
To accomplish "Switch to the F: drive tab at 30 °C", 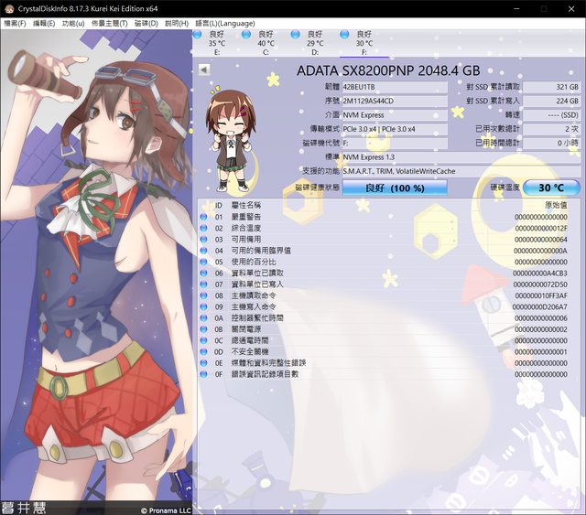I will point(363,42).
